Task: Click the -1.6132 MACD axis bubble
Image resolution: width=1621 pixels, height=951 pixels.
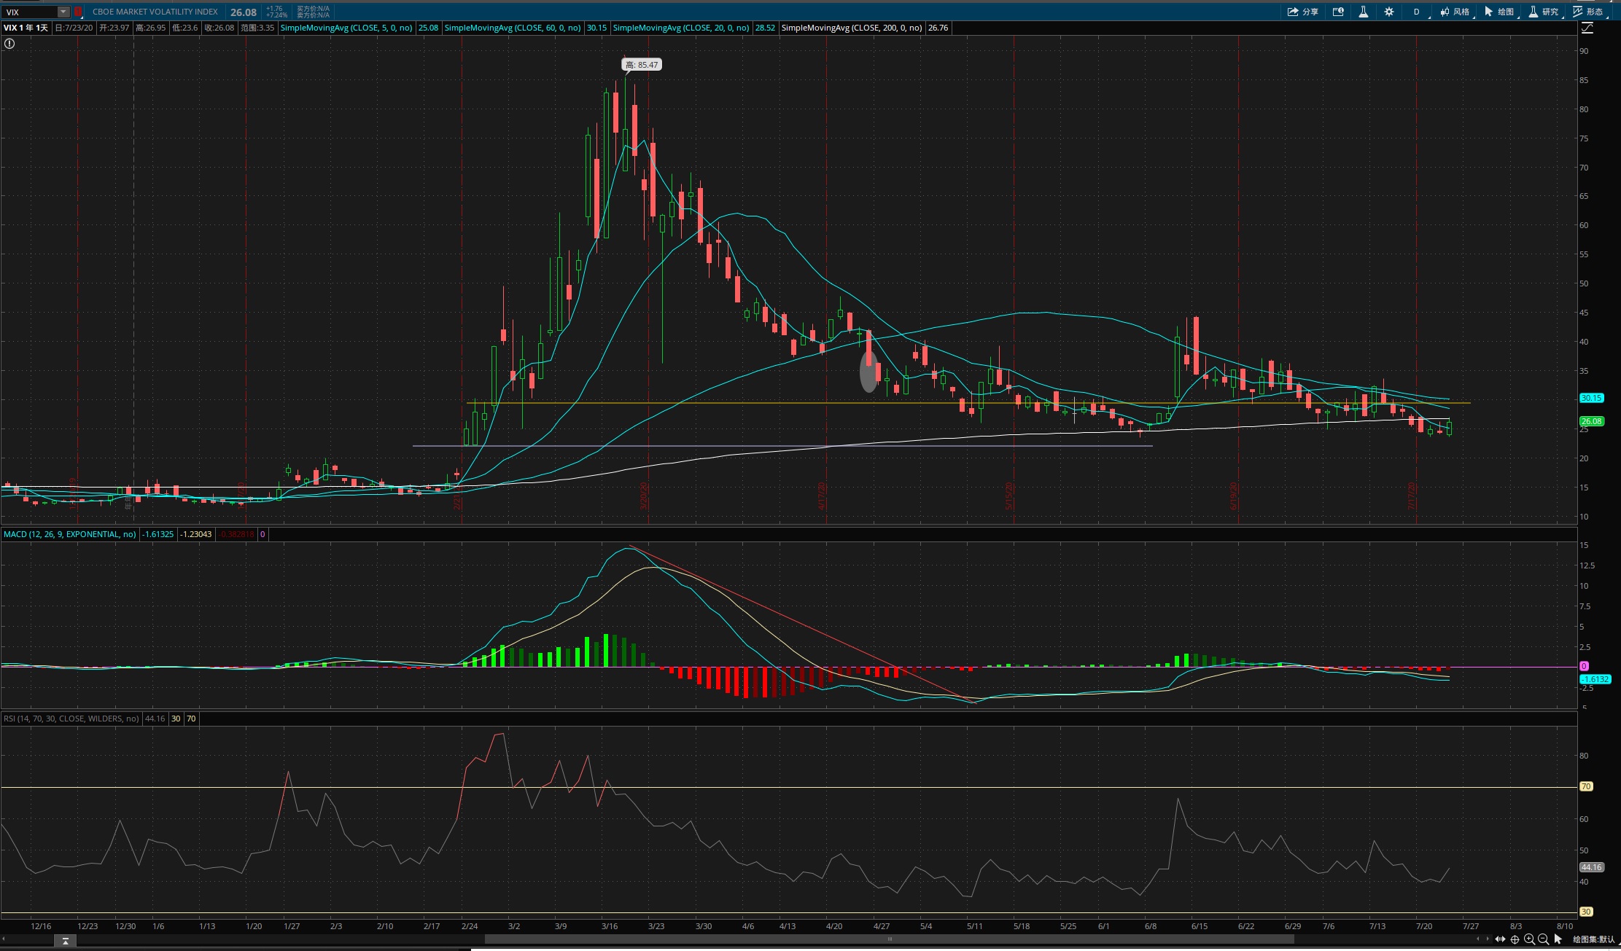Action: click(1595, 679)
